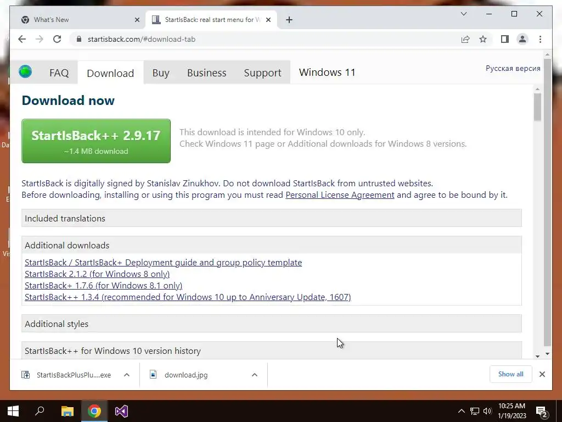Click the browser forward arrow
562x422 pixels.
click(x=40, y=39)
